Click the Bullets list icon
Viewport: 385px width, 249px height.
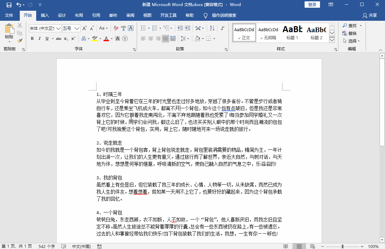click(x=143, y=28)
